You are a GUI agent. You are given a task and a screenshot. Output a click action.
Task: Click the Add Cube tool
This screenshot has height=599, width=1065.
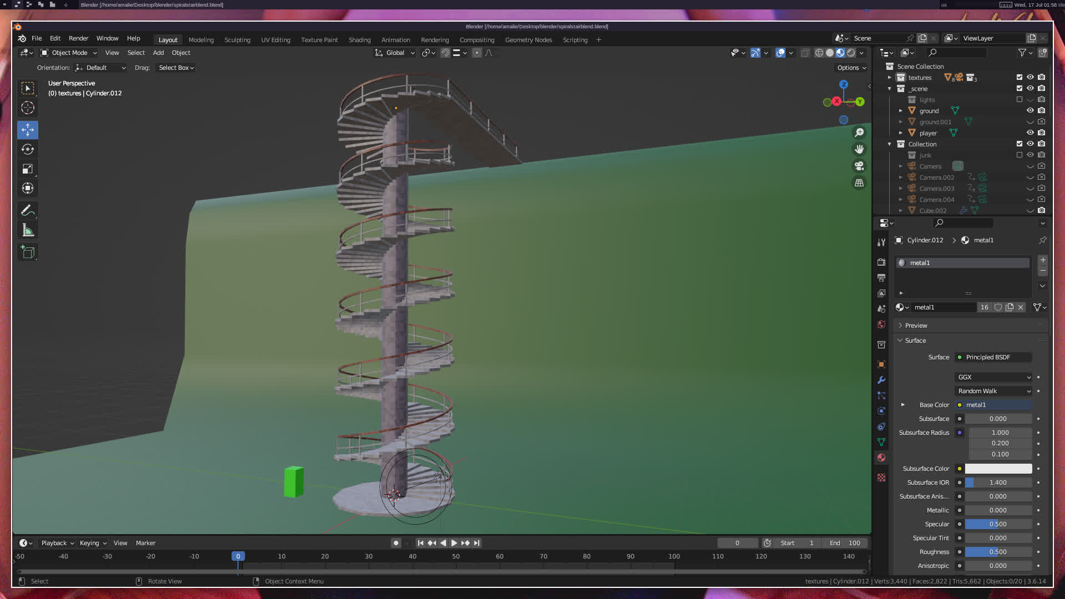pos(28,252)
